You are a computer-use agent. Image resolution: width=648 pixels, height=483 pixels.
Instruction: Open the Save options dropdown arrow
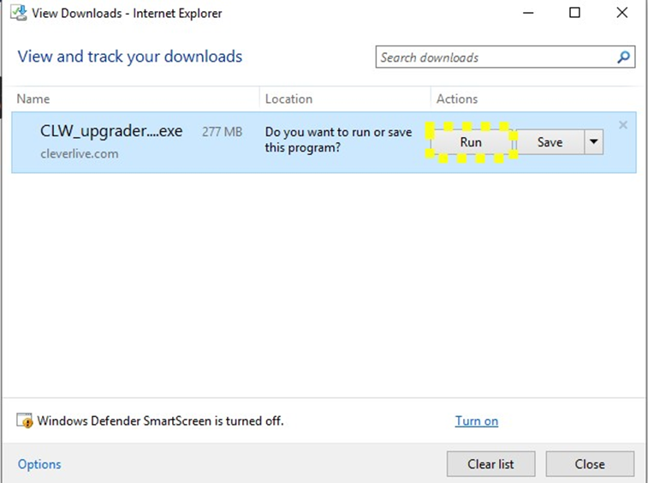pos(594,142)
